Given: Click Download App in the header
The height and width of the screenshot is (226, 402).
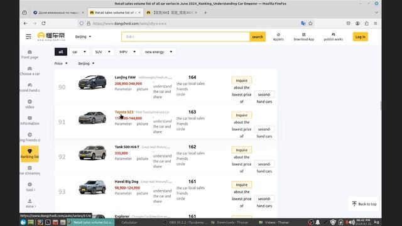Looking at the screenshot, I should (304, 36).
